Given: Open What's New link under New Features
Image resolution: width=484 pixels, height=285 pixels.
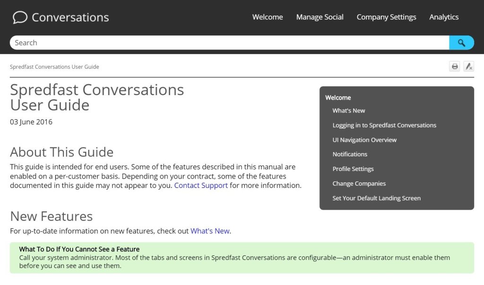Looking at the screenshot, I should 210,231.
